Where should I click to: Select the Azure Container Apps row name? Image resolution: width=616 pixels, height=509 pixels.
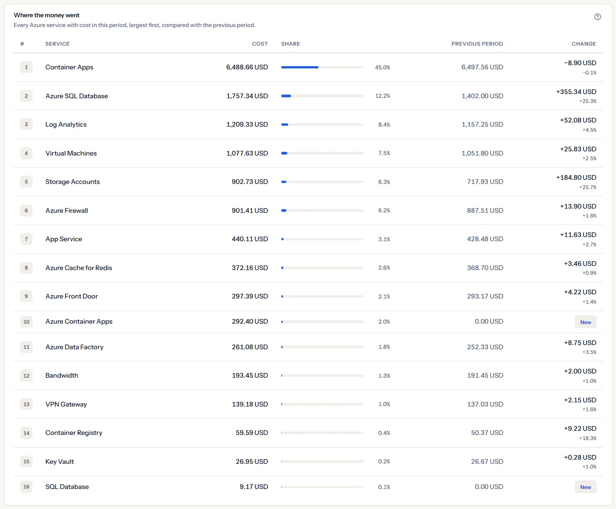click(x=79, y=321)
